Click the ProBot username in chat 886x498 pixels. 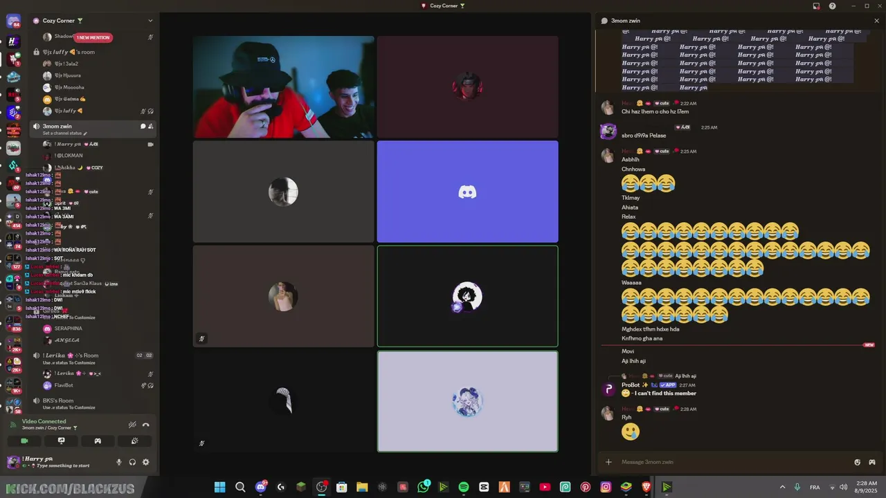tap(631, 385)
